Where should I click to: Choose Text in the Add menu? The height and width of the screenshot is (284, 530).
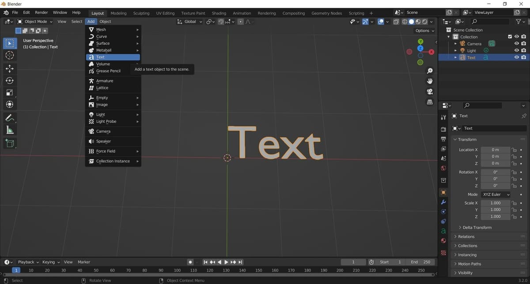pos(113,57)
